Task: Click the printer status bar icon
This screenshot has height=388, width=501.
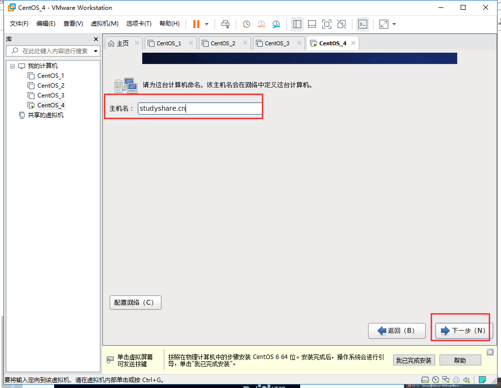Action: (x=456, y=380)
